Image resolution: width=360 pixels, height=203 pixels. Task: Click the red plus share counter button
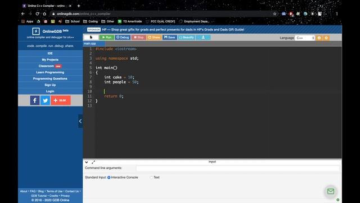coord(61,100)
